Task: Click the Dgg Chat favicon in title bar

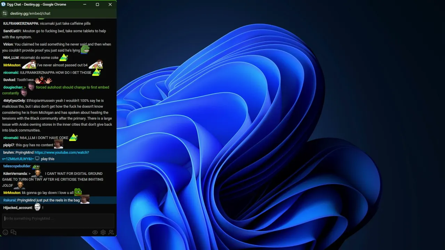Action: coord(3,5)
